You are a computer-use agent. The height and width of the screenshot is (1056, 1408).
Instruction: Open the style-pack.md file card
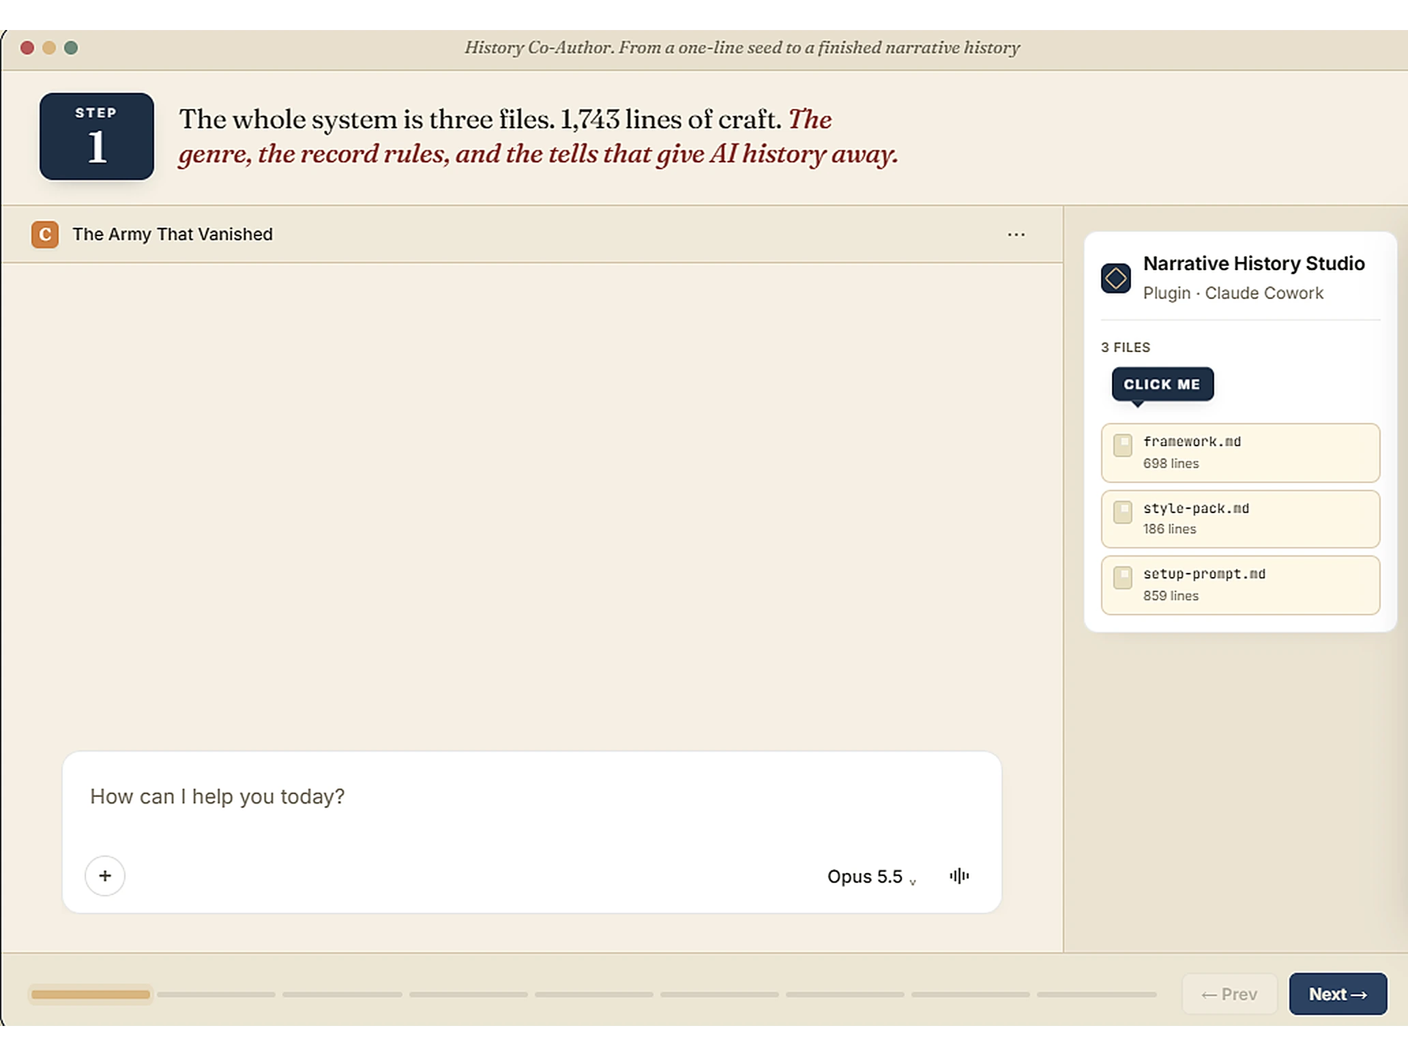tap(1240, 518)
